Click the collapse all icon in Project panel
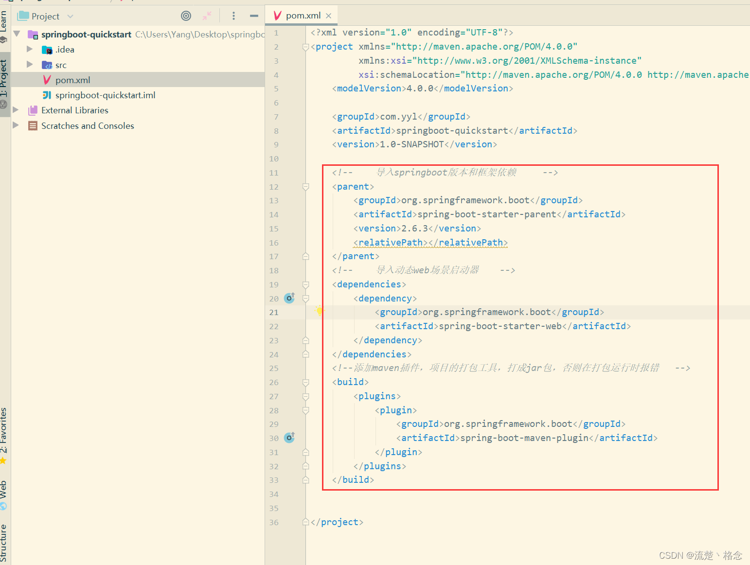 click(x=207, y=16)
